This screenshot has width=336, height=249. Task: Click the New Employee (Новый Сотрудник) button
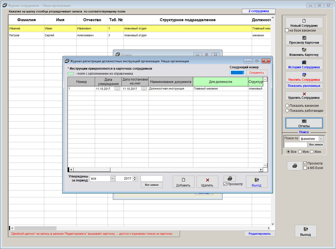point(304,23)
